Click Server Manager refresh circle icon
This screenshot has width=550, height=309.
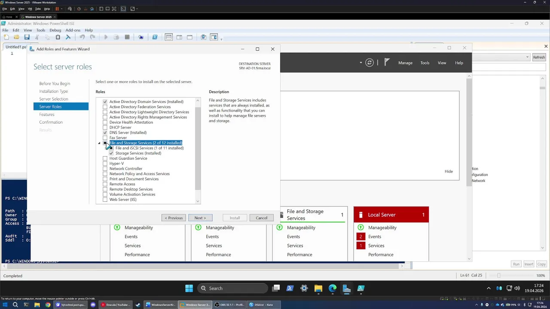[x=370, y=63]
